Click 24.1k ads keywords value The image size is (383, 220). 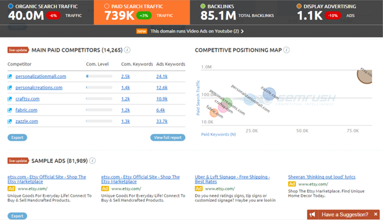[162, 76]
